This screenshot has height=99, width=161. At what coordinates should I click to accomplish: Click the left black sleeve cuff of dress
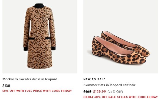point(25,49)
